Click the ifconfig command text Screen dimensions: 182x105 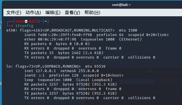24,26
